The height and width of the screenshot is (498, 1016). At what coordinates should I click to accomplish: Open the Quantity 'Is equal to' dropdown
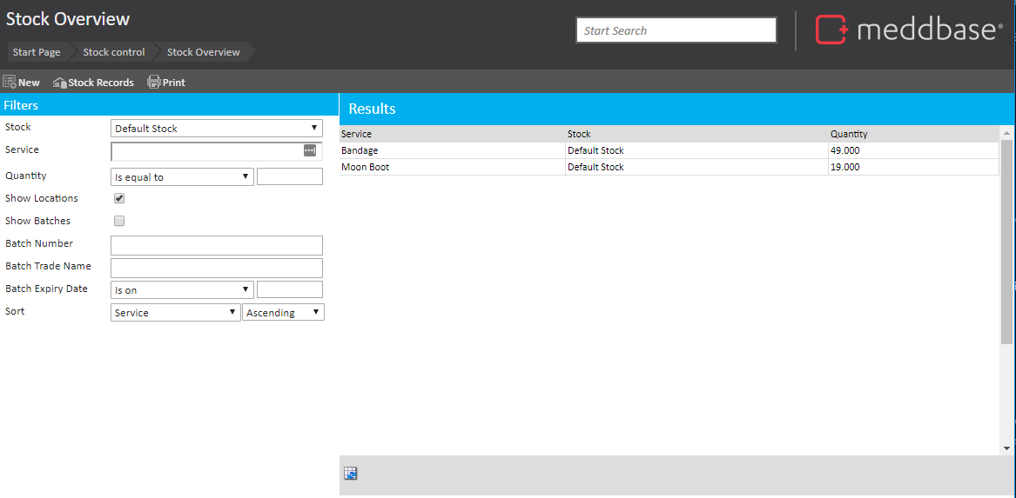pyautogui.click(x=182, y=177)
